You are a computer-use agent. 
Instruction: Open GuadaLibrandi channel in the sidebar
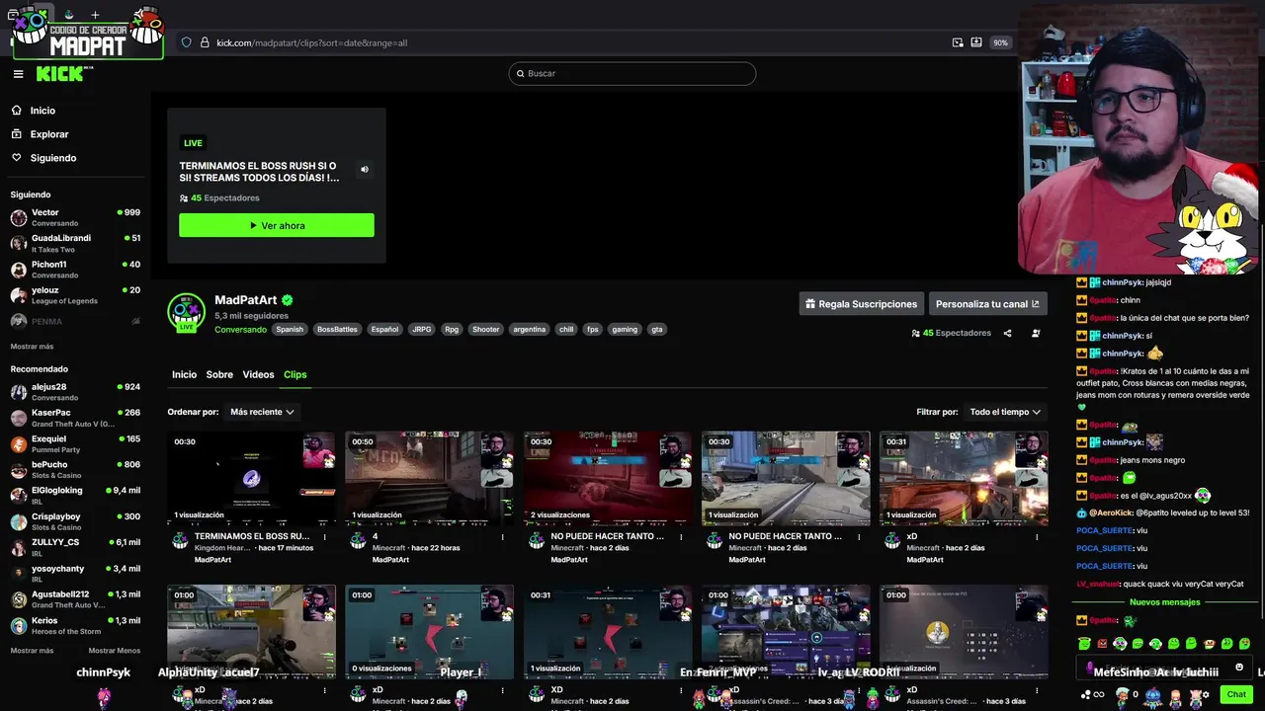pos(77,243)
